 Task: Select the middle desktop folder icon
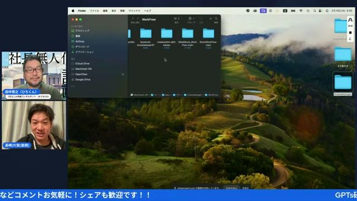[342, 54]
